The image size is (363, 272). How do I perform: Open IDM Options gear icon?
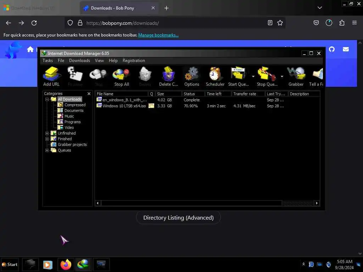click(192, 76)
